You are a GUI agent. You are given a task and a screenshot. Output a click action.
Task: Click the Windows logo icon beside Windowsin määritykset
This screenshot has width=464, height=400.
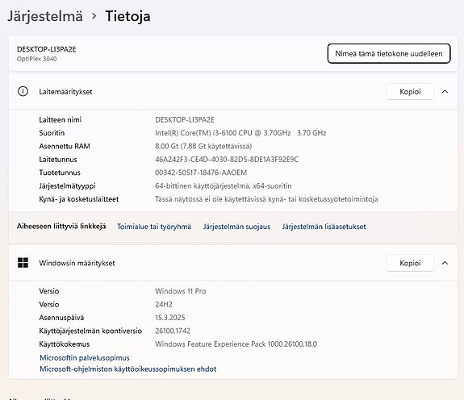click(x=23, y=263)
